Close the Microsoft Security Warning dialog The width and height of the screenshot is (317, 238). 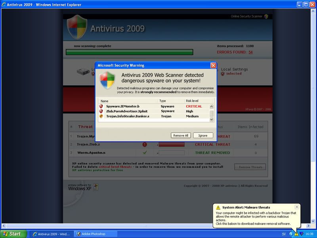coord(213,65)
